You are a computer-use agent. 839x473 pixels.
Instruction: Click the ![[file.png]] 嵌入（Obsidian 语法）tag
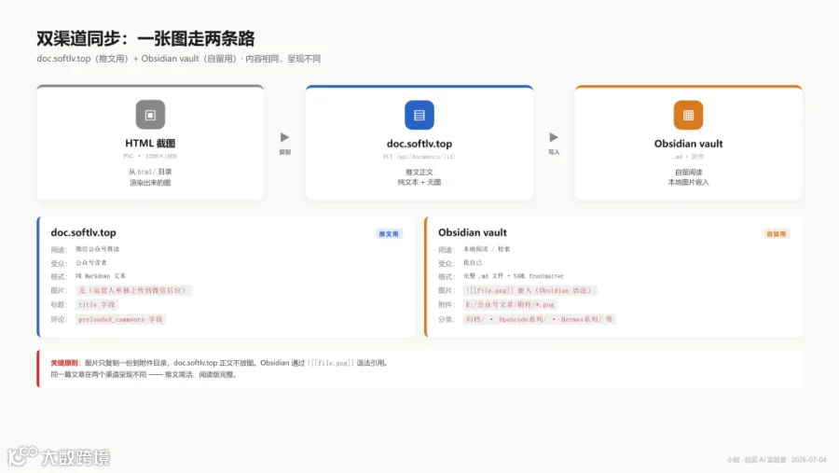530,290
